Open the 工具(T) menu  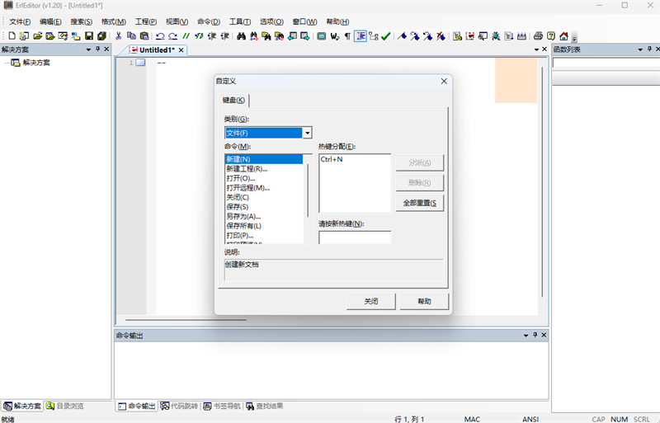[x=240, y=21]
